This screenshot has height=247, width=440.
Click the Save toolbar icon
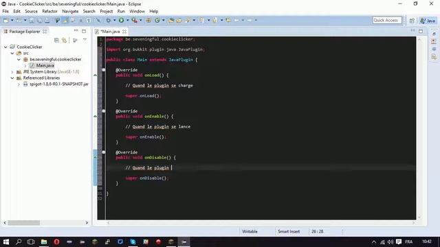(x=32, y=20)
